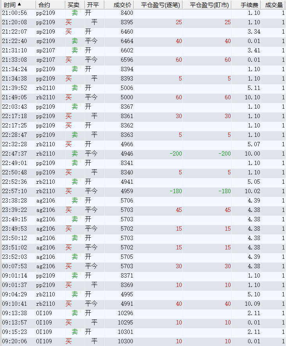Click the 成交量 column header
286x346 pixels.
click(x=273, y=5)
